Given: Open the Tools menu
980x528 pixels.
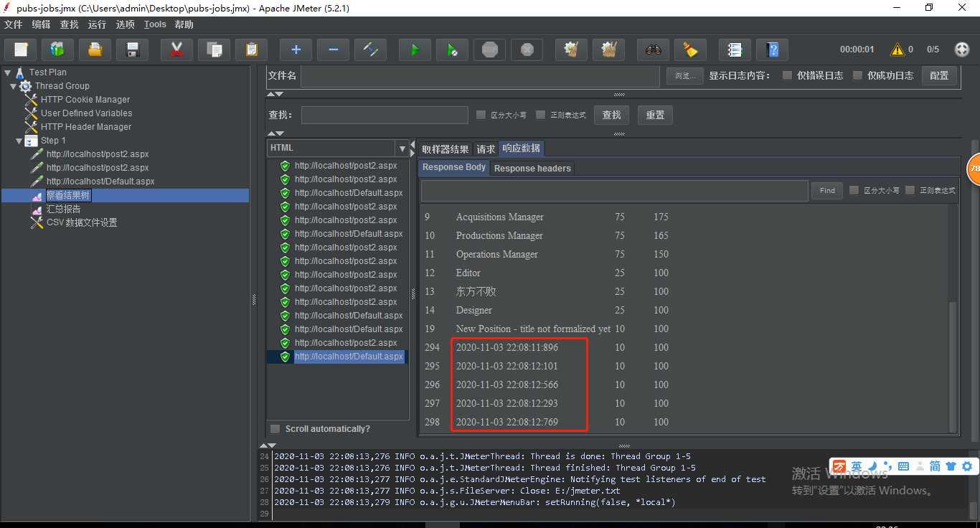Looking at the screenshot, I should [x=155, y=24].
